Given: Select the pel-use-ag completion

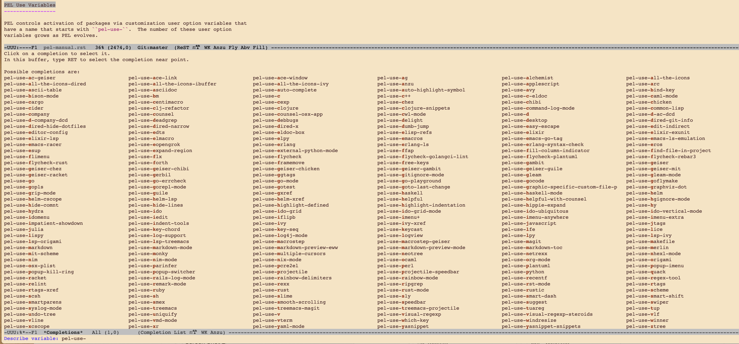Looking at the screenshot, I should pyautogui.click(x=392, y=78).
